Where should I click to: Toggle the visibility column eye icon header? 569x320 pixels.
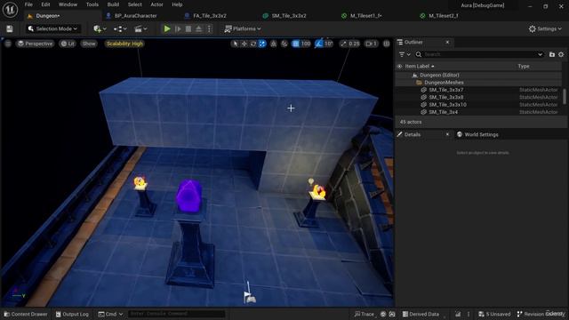(399, 67)
